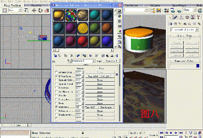Enable the Glossiness map checkbox

56,88
